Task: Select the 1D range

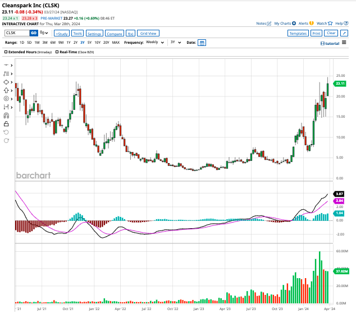Action: click(22, 43)
